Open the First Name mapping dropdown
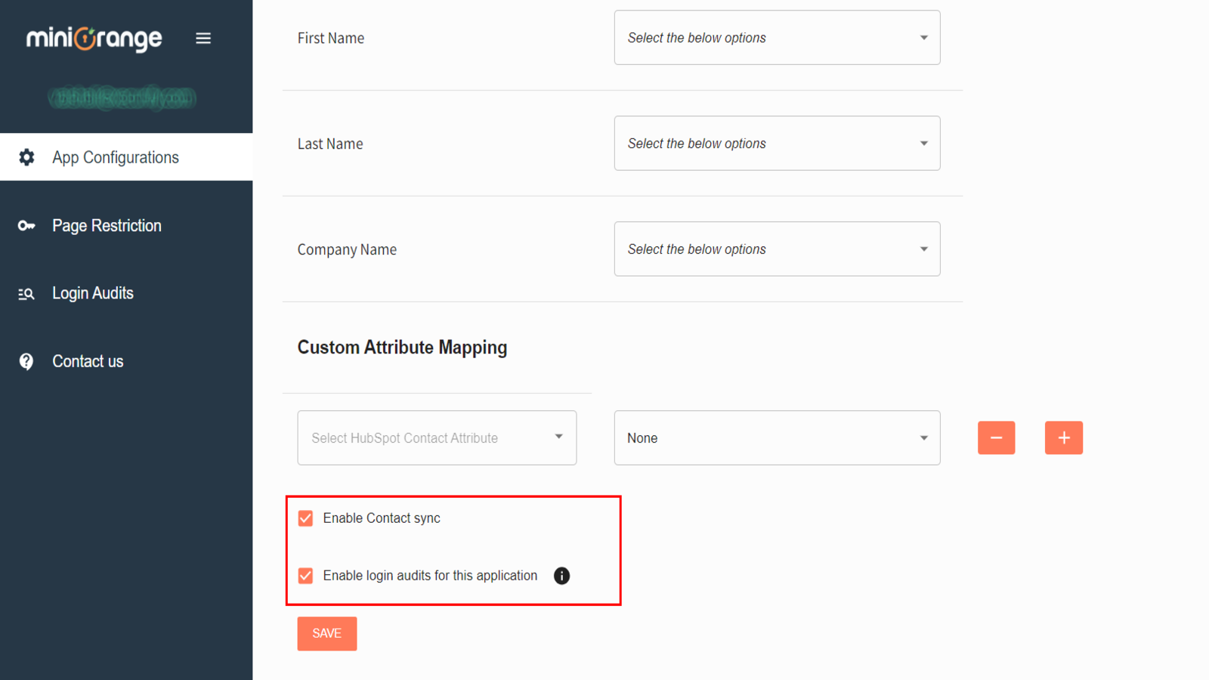 click(776, 38)
